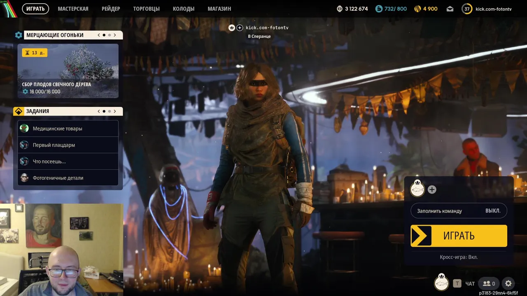Select first page dot in ЗАДАНИЯ header
Viewport: 527px width, 296px height.
[x=104, y=111]
